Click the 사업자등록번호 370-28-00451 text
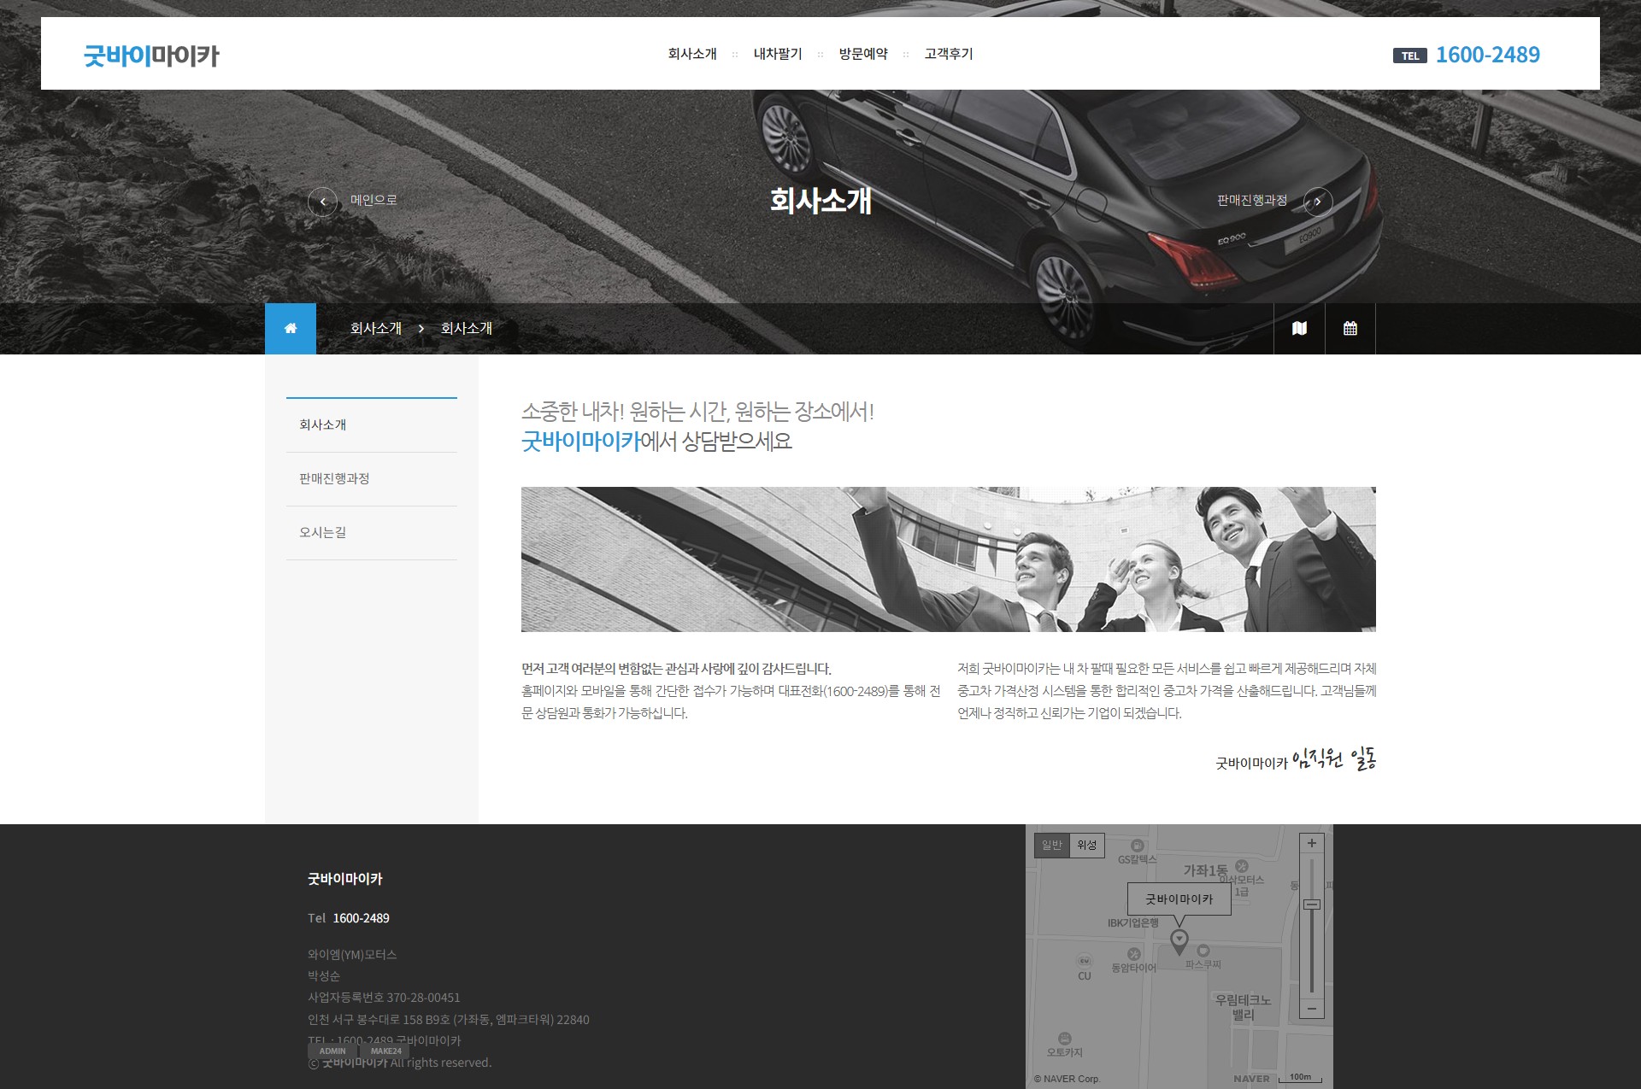This screenshot has width=1641, height=1089. 384,998
